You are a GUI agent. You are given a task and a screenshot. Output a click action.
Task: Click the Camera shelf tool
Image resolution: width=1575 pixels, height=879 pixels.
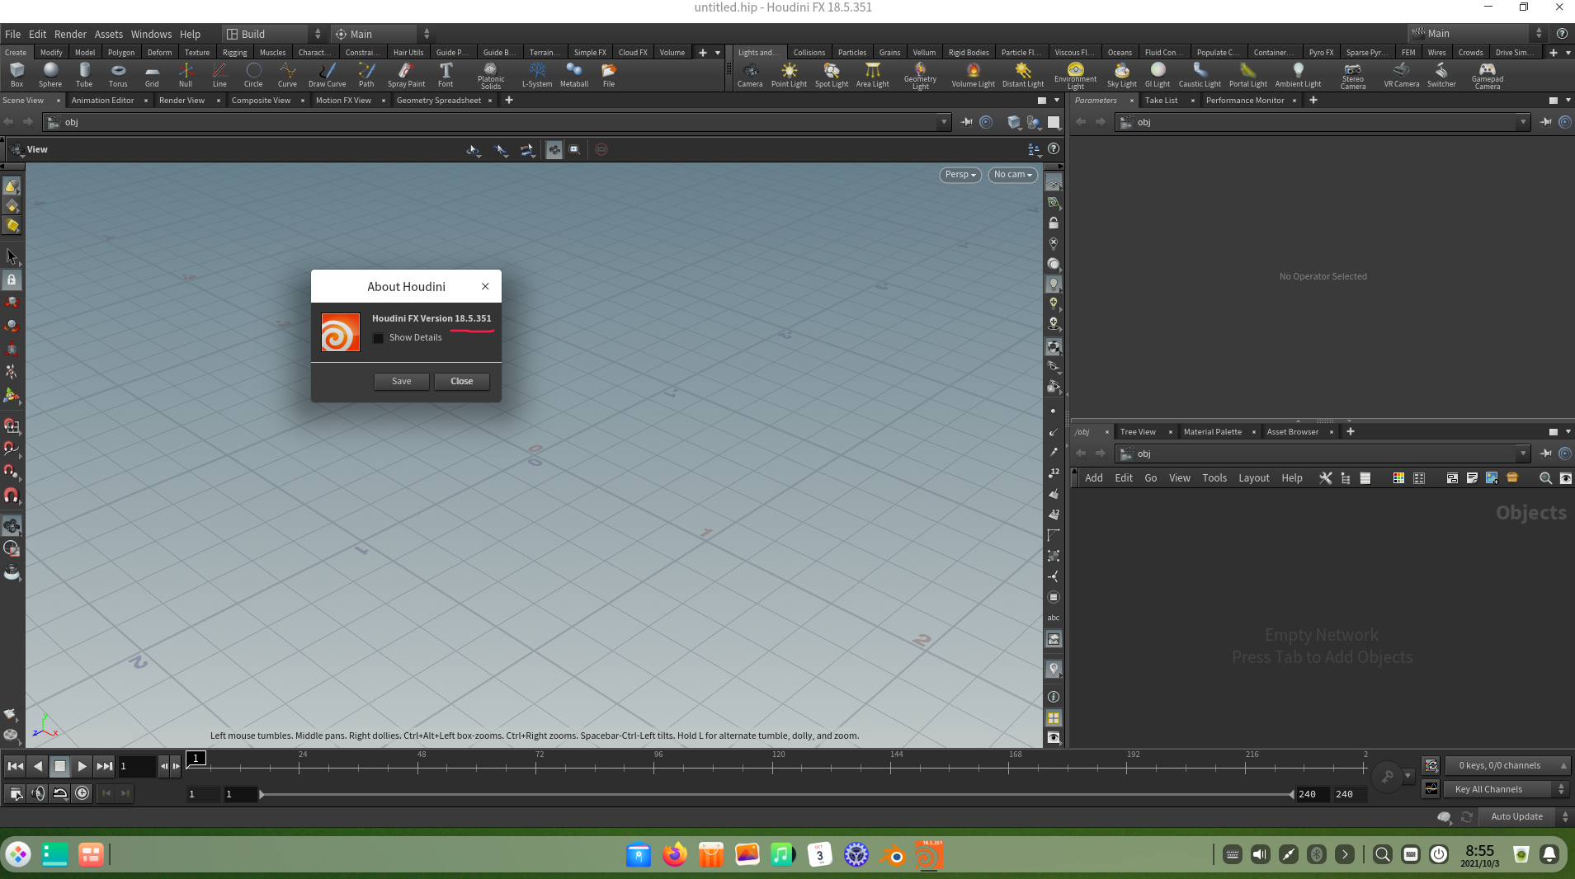tap(749, 74)
